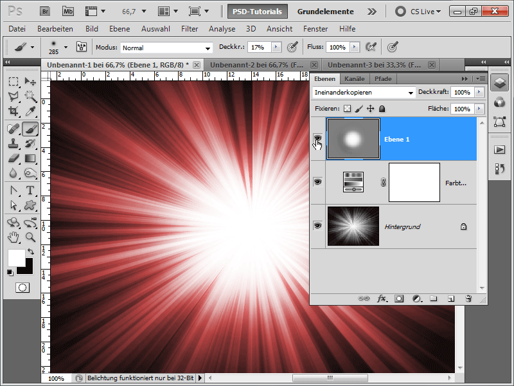Screen dimensions: 514x386
Task: Click the background color swatch
Action: click(29, 270)
